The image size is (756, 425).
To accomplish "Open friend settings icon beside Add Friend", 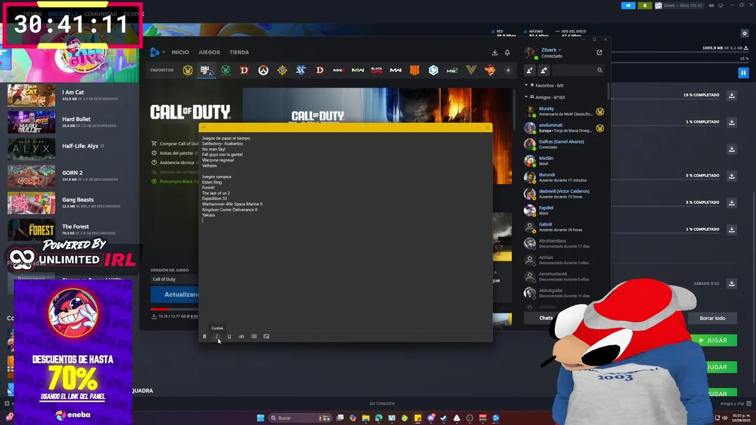I will [544, 70].
